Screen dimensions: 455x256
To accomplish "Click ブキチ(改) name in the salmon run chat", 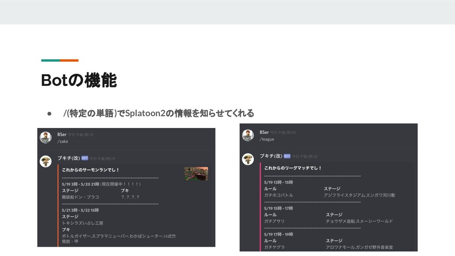I will pyautogui.click(x=68, y=158).
